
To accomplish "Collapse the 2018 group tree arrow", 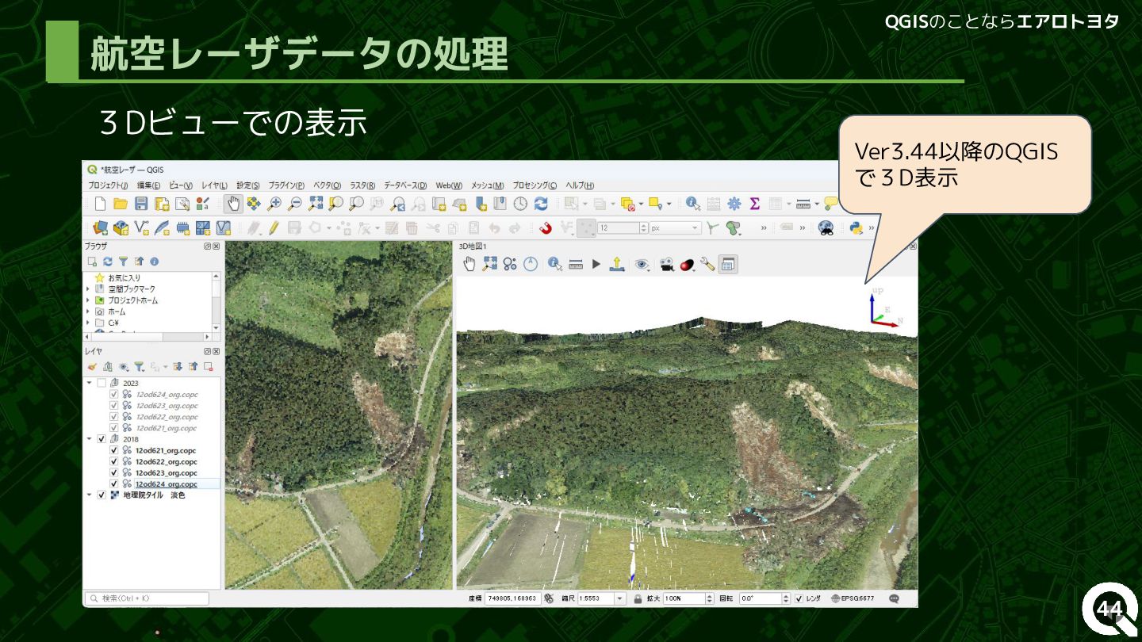I will pos(90,438).
